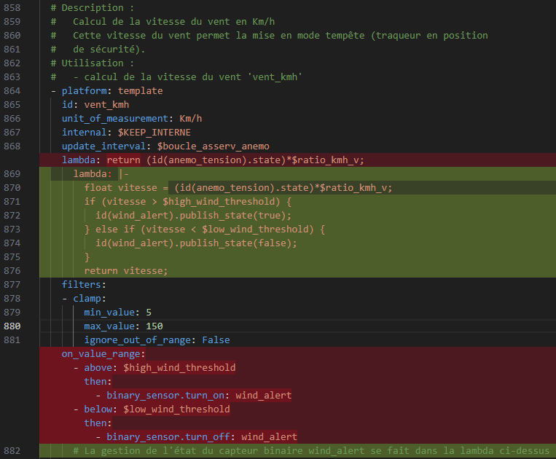Click '$low_wind_threshold' after 'below:'
The image size is (556, 459).
coord(176,409)
